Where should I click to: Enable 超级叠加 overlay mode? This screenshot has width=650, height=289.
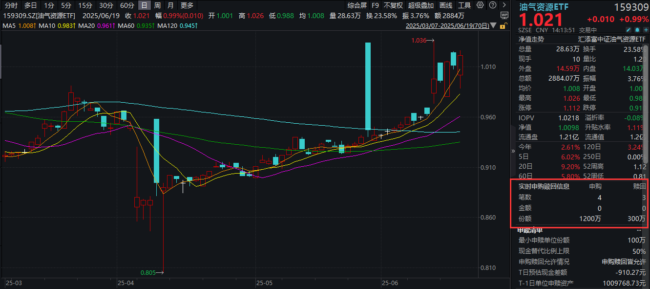pyautogui.click(x=420, y=5)
